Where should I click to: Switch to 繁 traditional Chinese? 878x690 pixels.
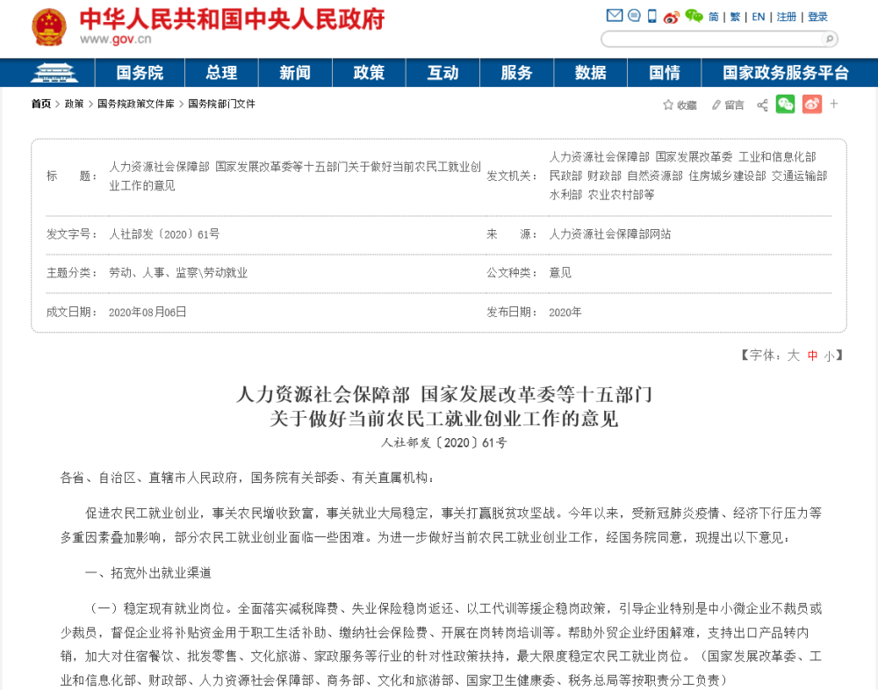pyautogui.click(x=735, y=17)
